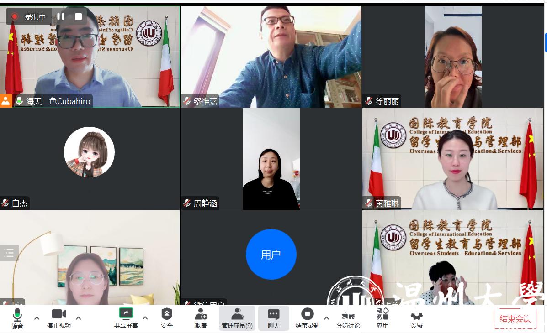The image size is (547, 333).
Task: Click red 结束会议 end meeting button
Action: pos(515,318)
